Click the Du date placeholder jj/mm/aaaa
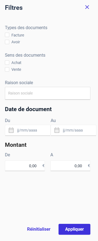 [27, 130]
